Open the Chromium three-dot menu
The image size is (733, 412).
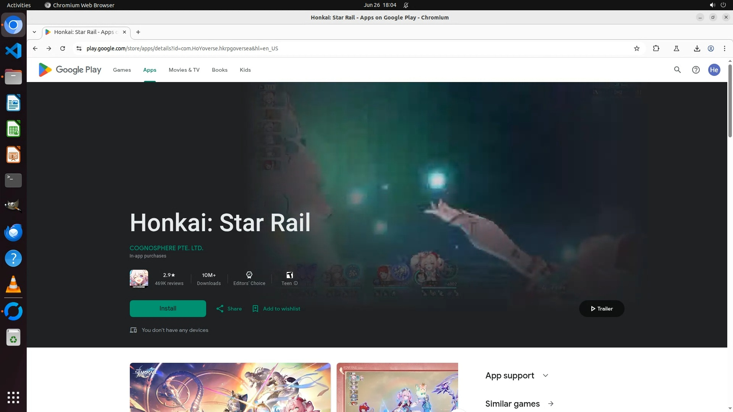tap(724, 48)
